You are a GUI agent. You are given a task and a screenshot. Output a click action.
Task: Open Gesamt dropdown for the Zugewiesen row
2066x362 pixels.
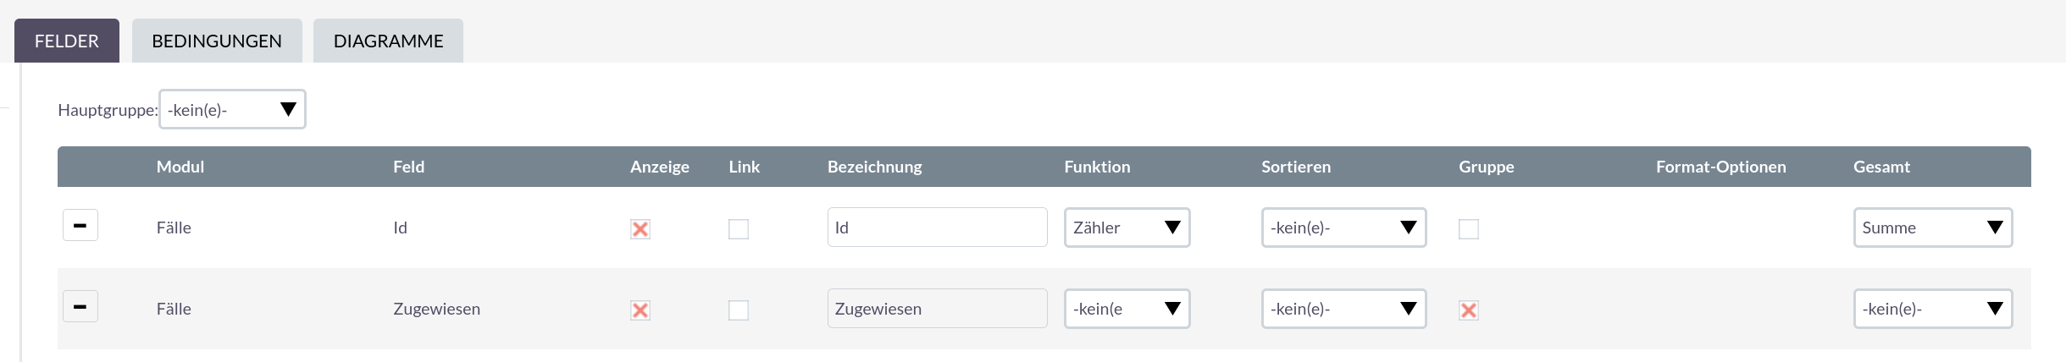tap(1932, 309)
